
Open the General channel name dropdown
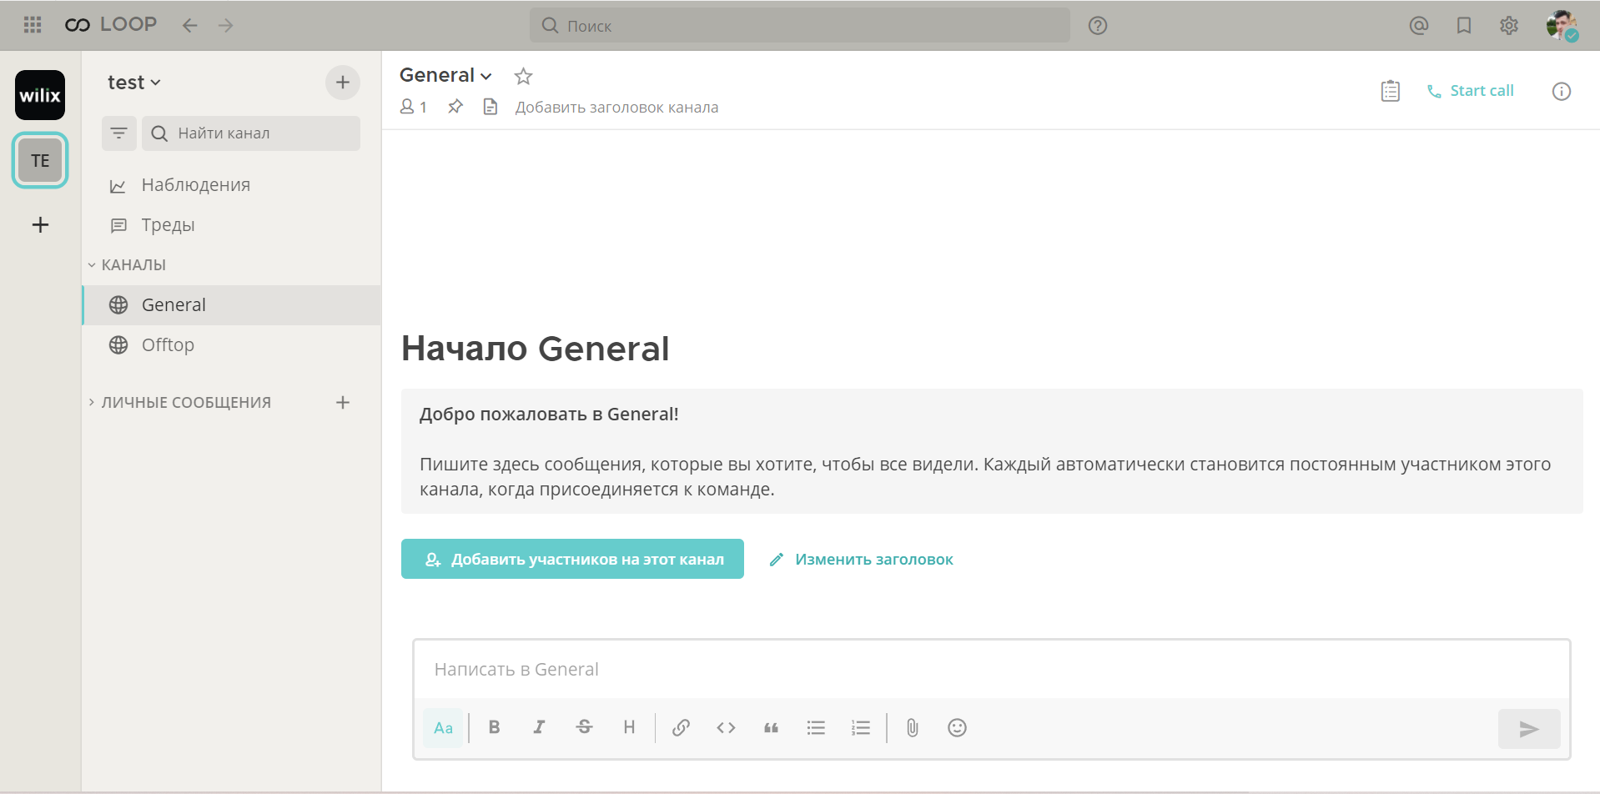pyautogui.click(x=445, y=75)
